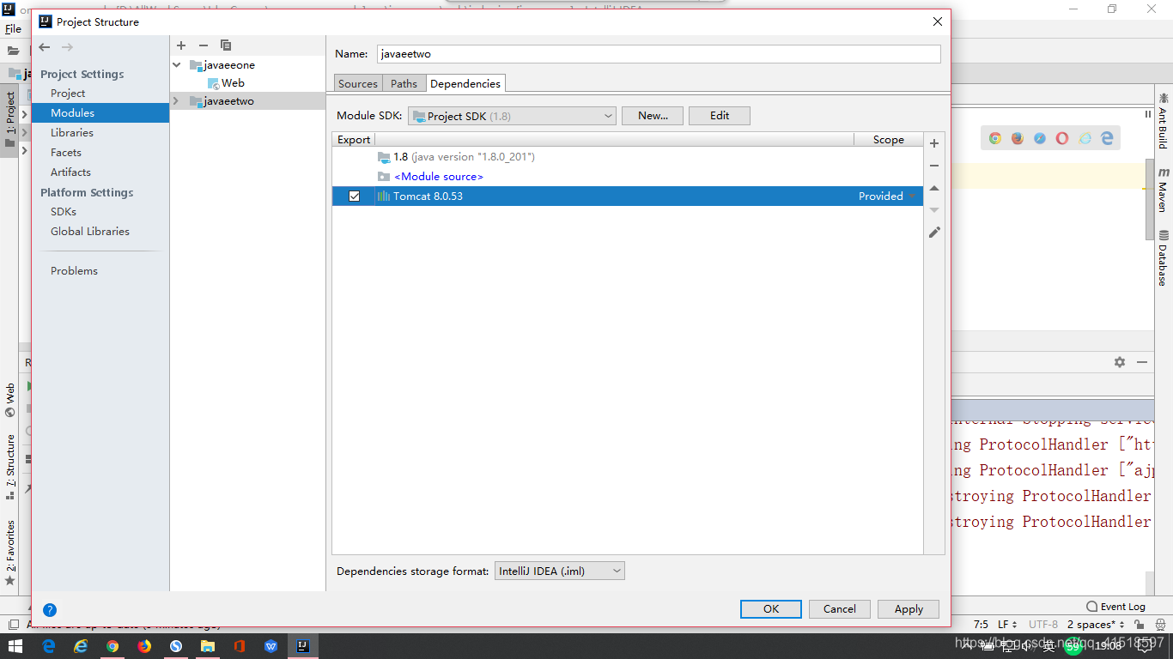Toggle Export checkbox for Tomcat 8.0.53

pyautogui.click(x=354, y=196)
